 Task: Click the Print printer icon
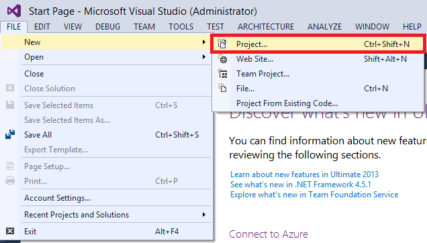pos(10,181)
